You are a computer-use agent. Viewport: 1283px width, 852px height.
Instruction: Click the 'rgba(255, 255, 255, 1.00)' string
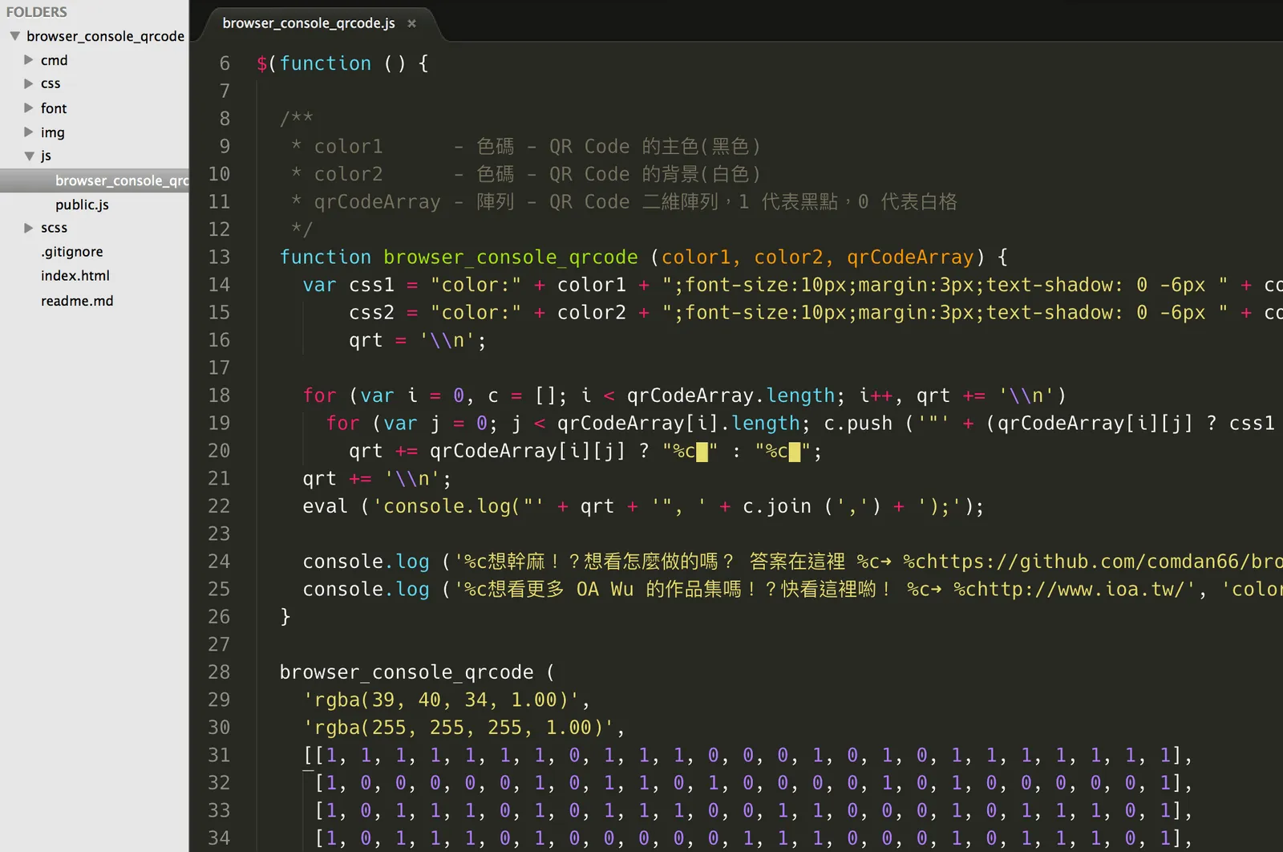[459, 728]
